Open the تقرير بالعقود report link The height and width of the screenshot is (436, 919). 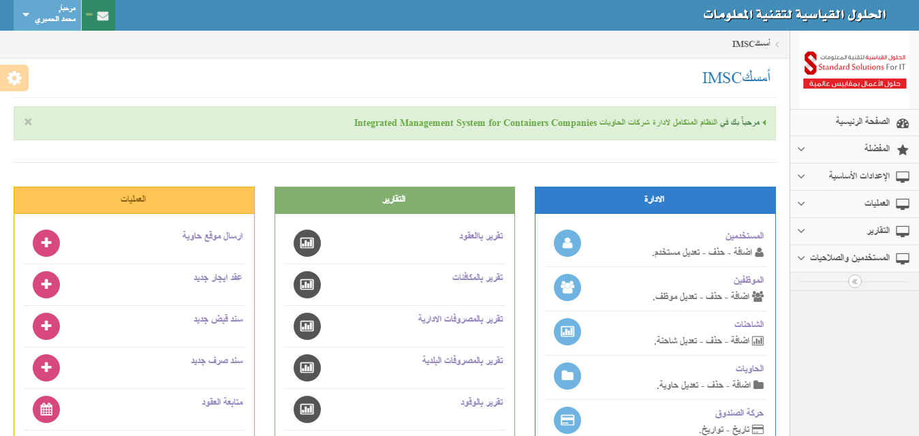click(481, 236)
